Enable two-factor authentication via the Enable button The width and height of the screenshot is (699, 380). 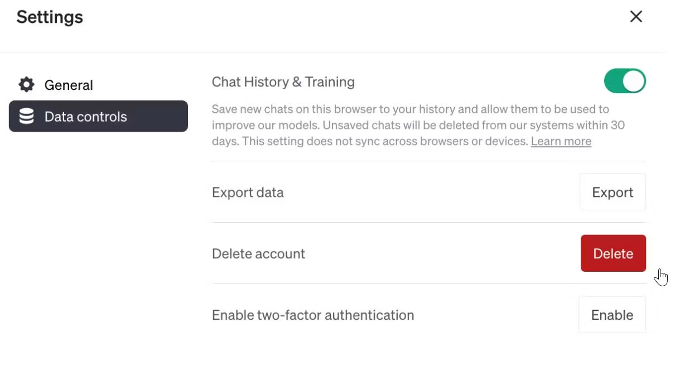[x=612, y=315]
